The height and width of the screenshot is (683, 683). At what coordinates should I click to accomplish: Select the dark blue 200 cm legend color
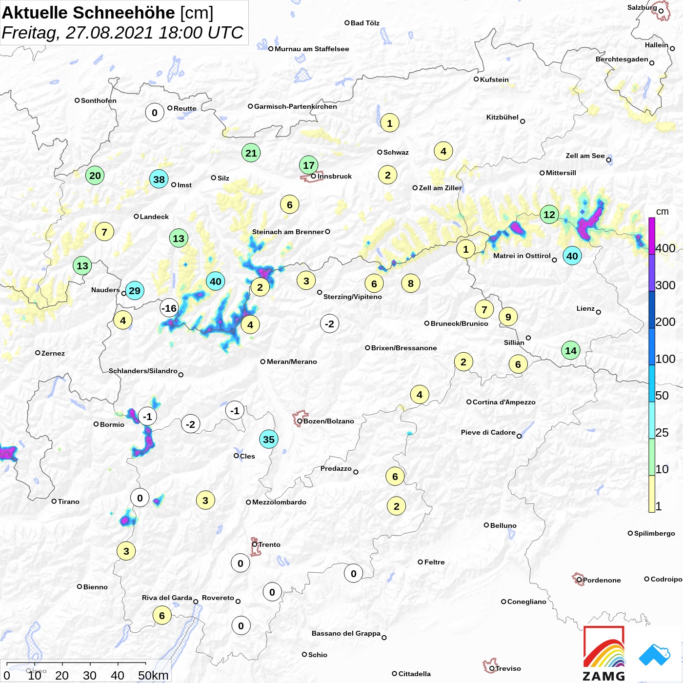[x=652, y=310]
